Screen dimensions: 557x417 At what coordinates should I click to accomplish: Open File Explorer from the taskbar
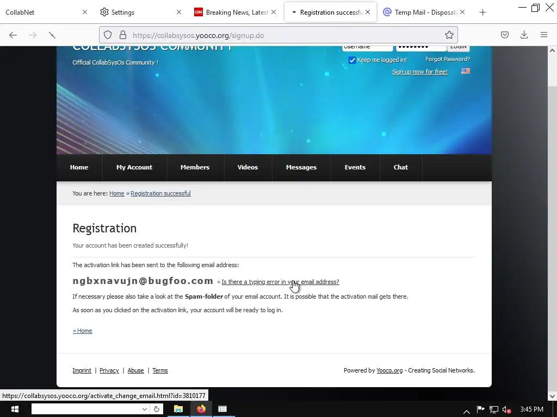pyautogui.click(x=178, y=409)
